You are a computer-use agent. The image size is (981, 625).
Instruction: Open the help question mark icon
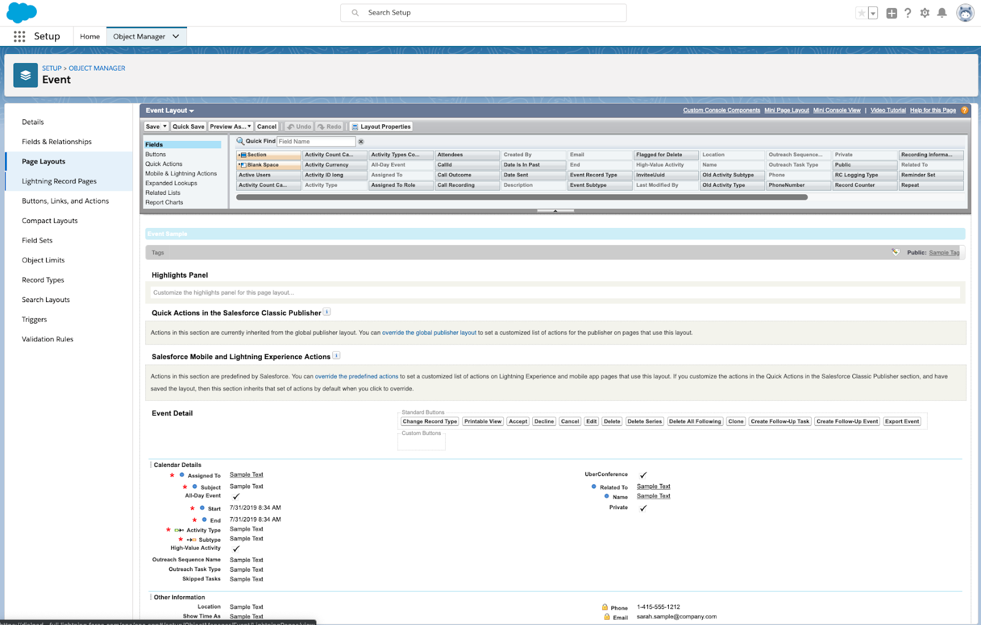pyautogui.click(x=908, y=13)
